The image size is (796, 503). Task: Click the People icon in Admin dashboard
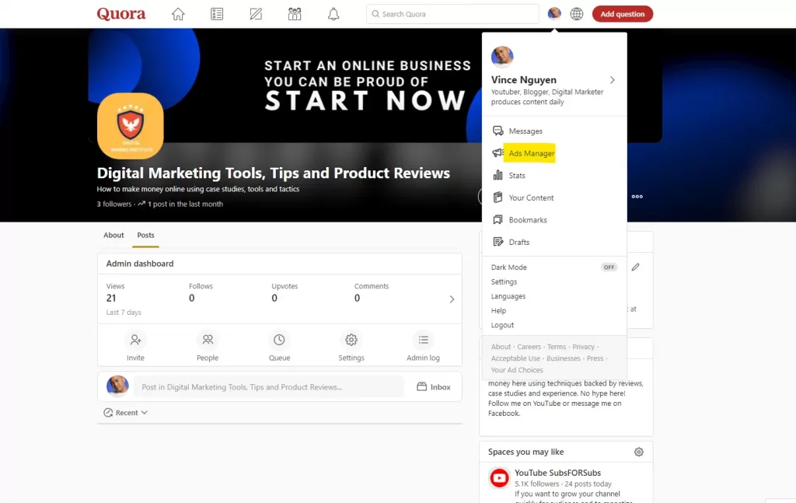click(208, 340)
